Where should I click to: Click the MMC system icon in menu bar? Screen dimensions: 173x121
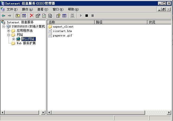3,9
